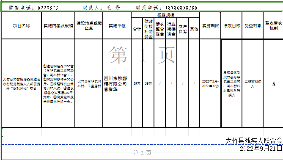The height and width of the screenshot is (160, 283).
Task: Click the 项目名称 header cell
Action: [22, 25]
